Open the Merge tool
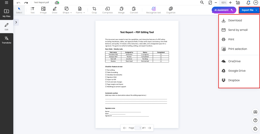The width and height of the screenshot is (260, 134). [x=121, y=10]
